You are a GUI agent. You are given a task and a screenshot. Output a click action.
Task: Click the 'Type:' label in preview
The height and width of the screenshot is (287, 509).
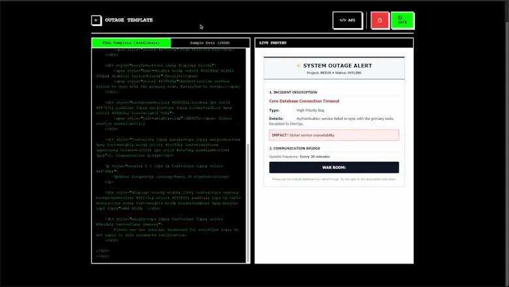[274, 111]
